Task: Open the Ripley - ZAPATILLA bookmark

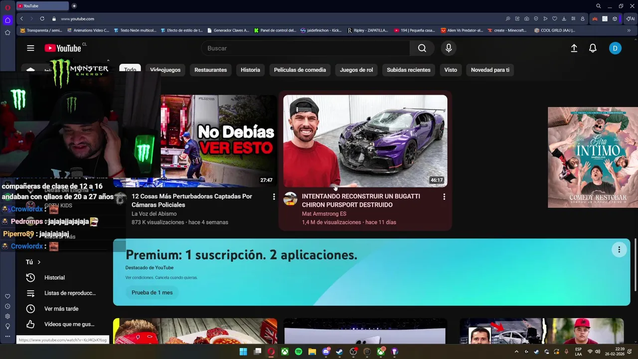Action: (x=367, y=30)
